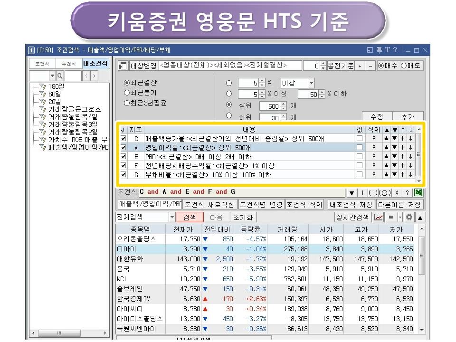Open the 이상 comparison dropdown
Image resolution: width=456 pixels, height=342 pixels.
tap(312, 83)
